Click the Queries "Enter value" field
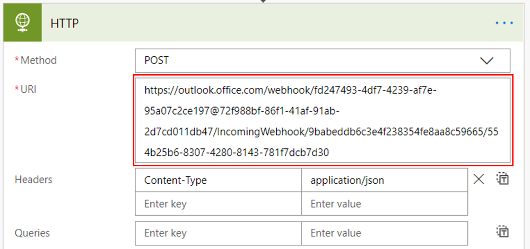This screenshot has height=249, width=530. [385, 233]
